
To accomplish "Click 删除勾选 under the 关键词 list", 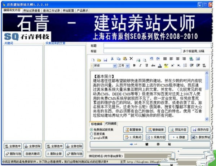I will pyautogui.click(x=13, y=154).
